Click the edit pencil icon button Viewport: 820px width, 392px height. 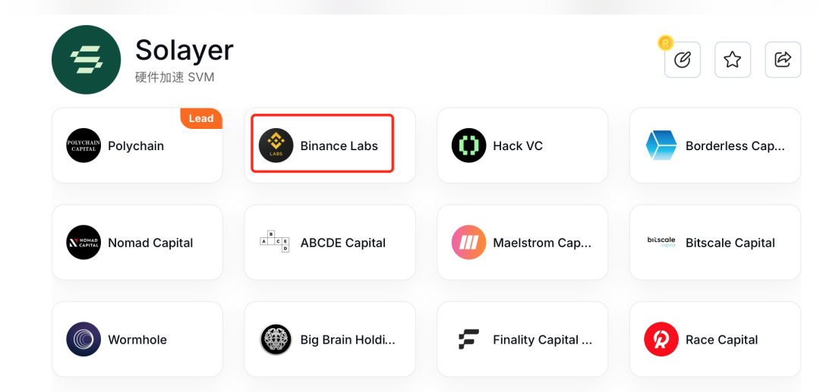point(682,60)
